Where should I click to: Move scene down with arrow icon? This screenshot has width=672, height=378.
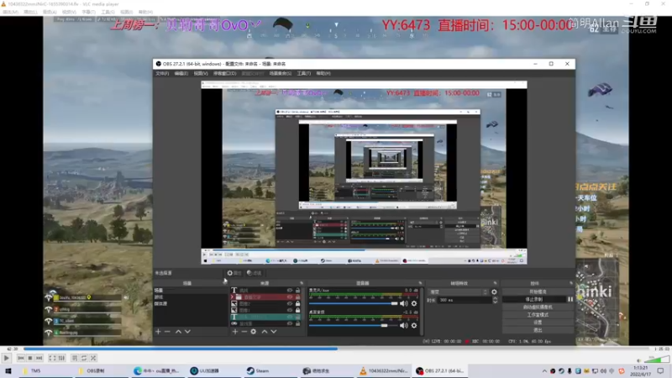pyautogui.click(x=187, y=332)
